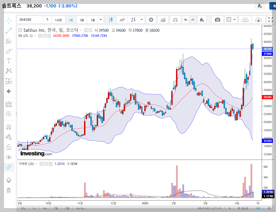Open chart settings gear in top toolbar
The width and height of the screenshot is (276, 212).
151,20
